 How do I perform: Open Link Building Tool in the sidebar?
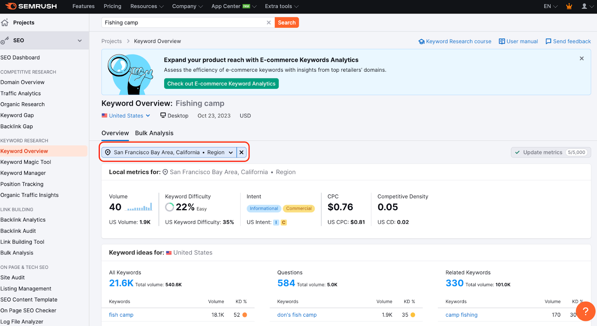tap(22, 242)
